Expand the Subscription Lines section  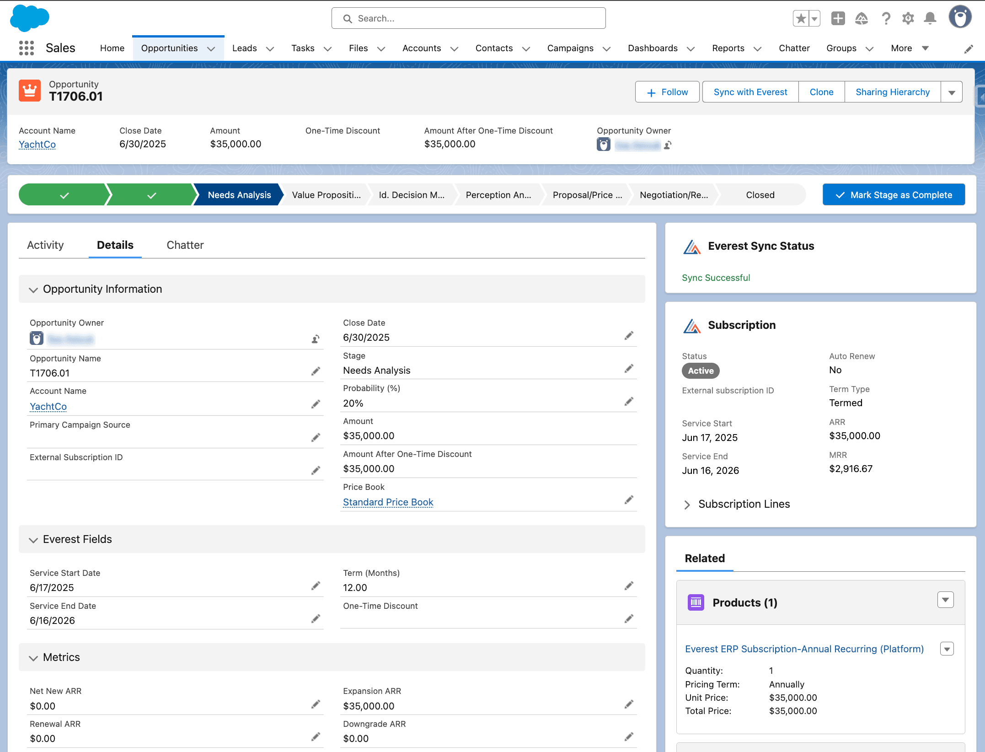click(687, 505)
